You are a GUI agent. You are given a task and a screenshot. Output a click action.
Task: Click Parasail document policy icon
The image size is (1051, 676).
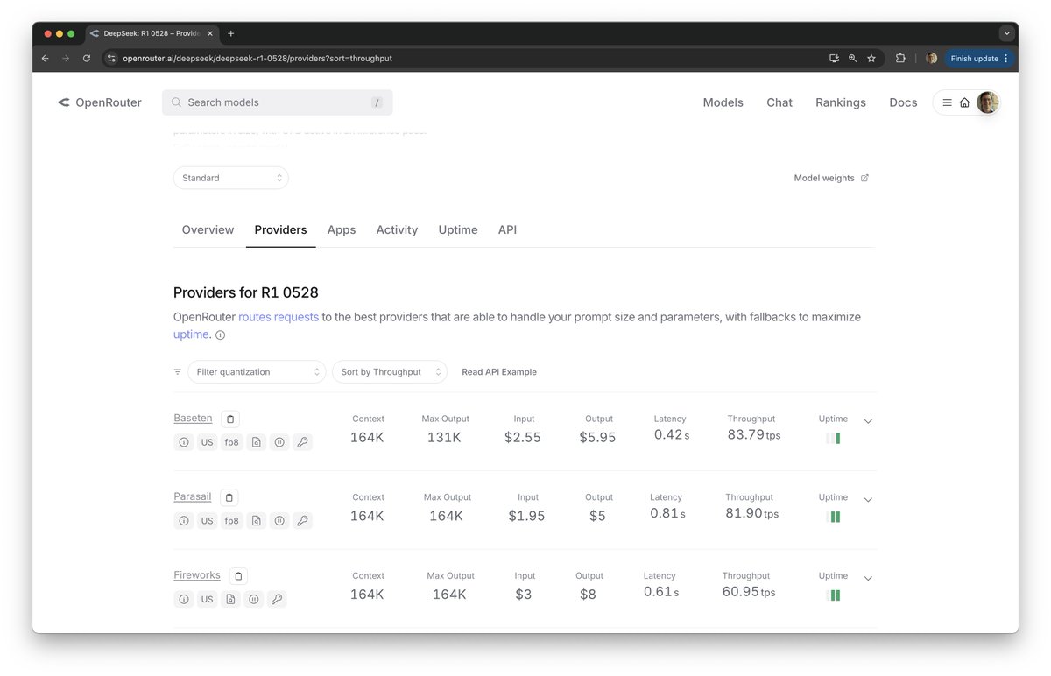[x=256, y=520]
